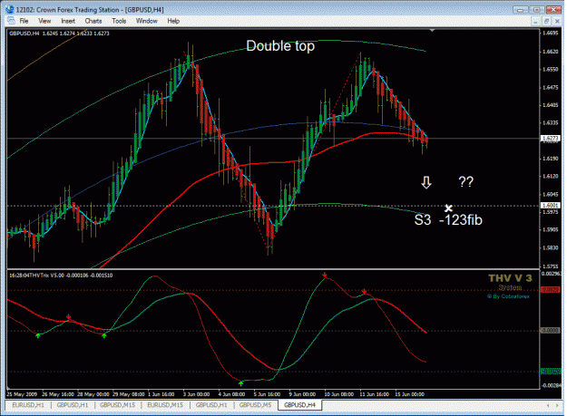Click the white X marker on chart
This screenshot has width=567, height=416.
point(448,208)
